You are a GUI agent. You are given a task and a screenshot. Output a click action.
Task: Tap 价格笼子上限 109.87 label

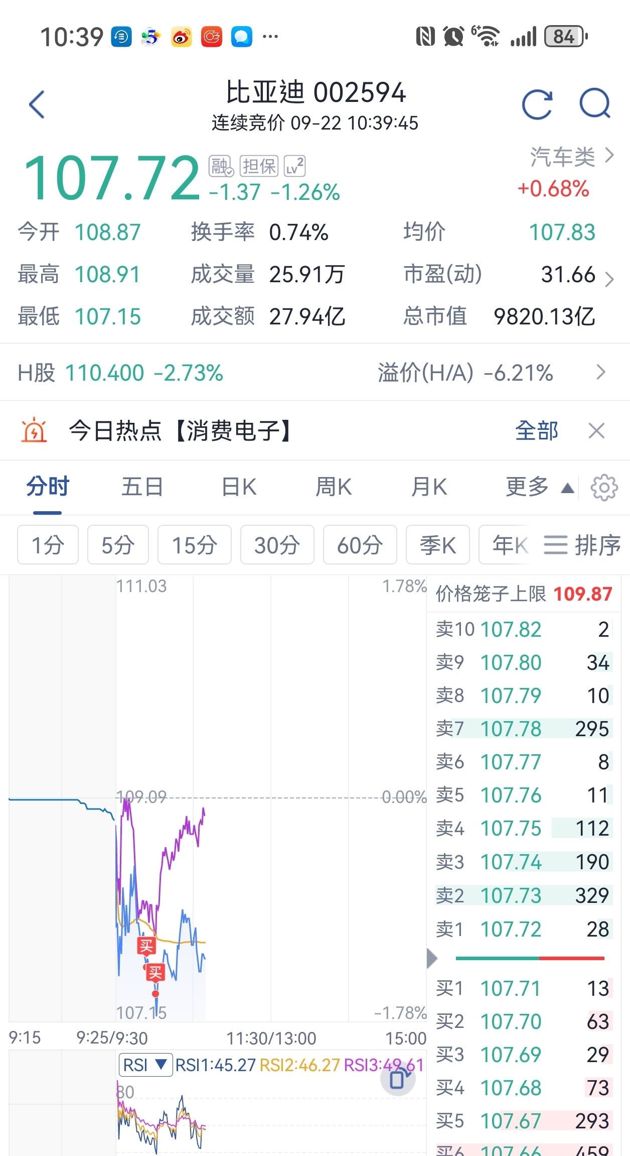coord(524,594)
